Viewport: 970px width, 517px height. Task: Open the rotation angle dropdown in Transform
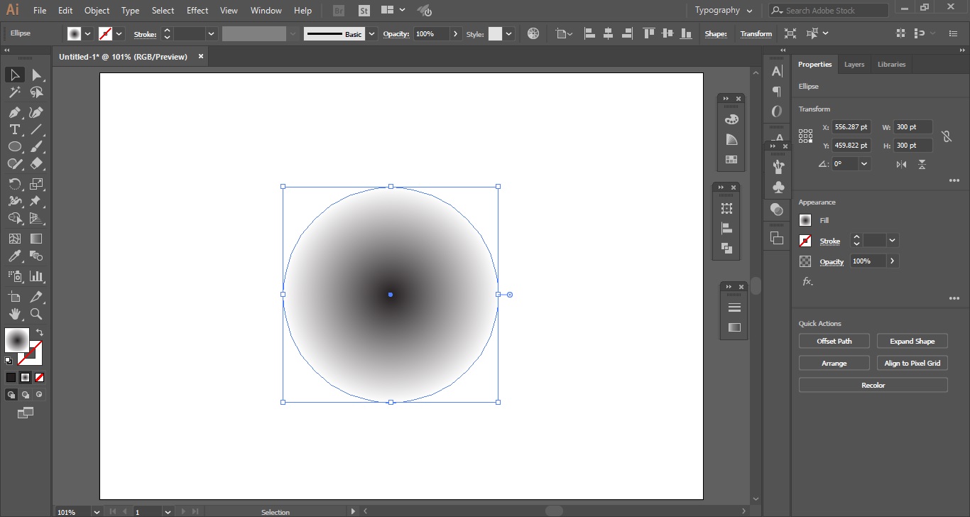tap(863, 163)
